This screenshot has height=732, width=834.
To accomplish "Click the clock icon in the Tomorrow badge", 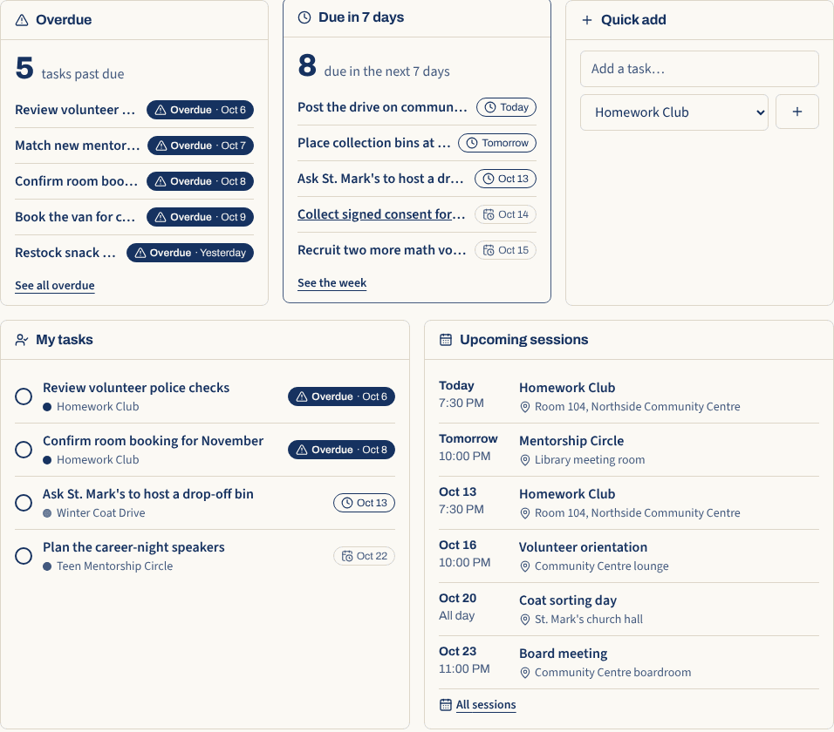I will point(472,143).
